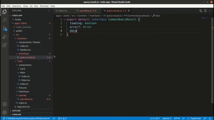Open App.test.tsx in explorer tree
Image resolution: width=214 pixels, height=120 pixels.
click(x=23, y=107)
